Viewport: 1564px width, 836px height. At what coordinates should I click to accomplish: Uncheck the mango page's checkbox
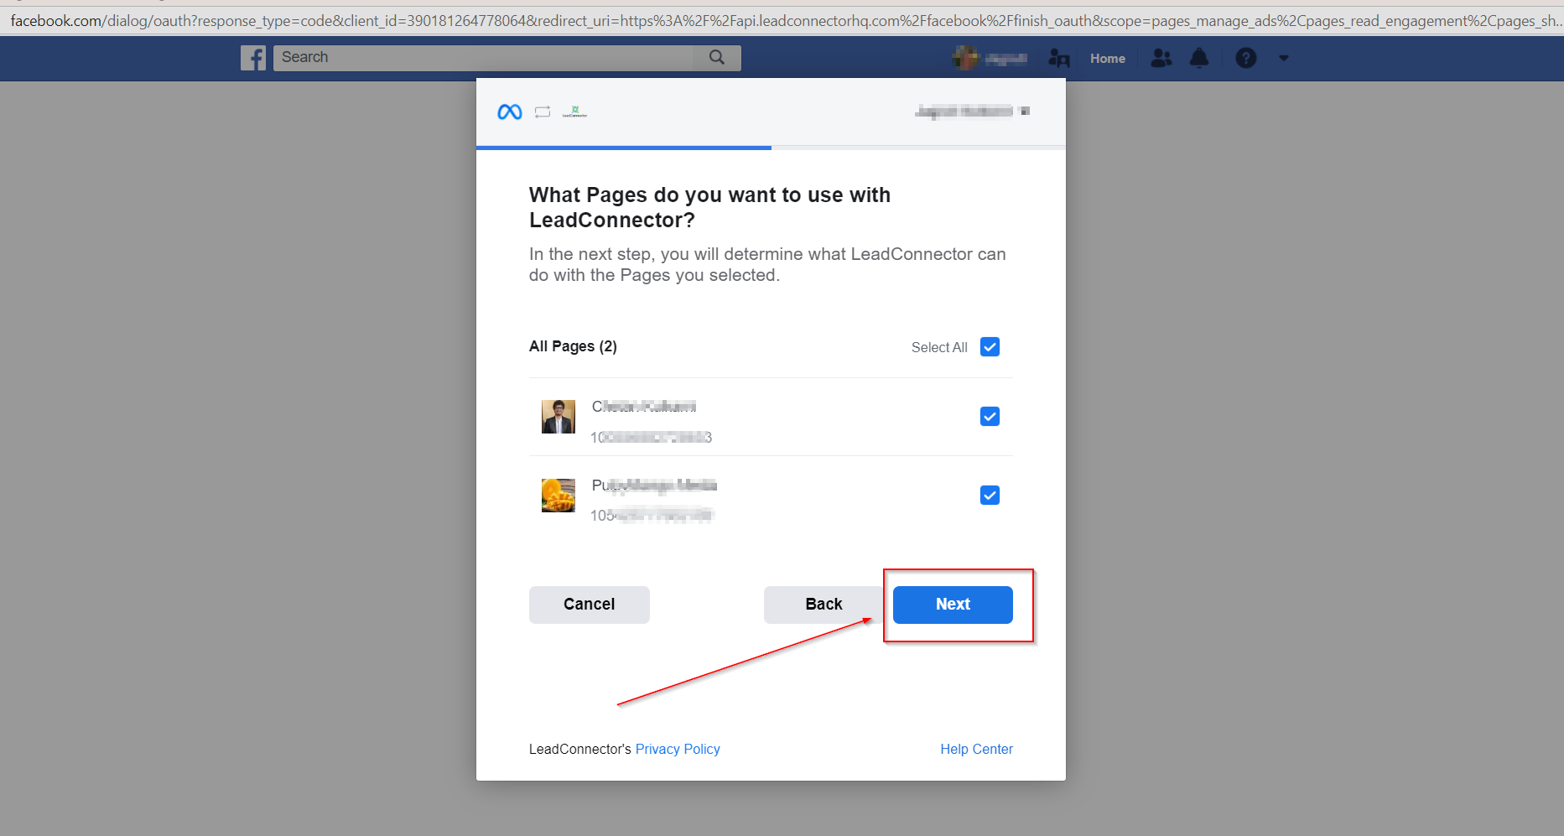pyautogui.click(x=990, y=496)
